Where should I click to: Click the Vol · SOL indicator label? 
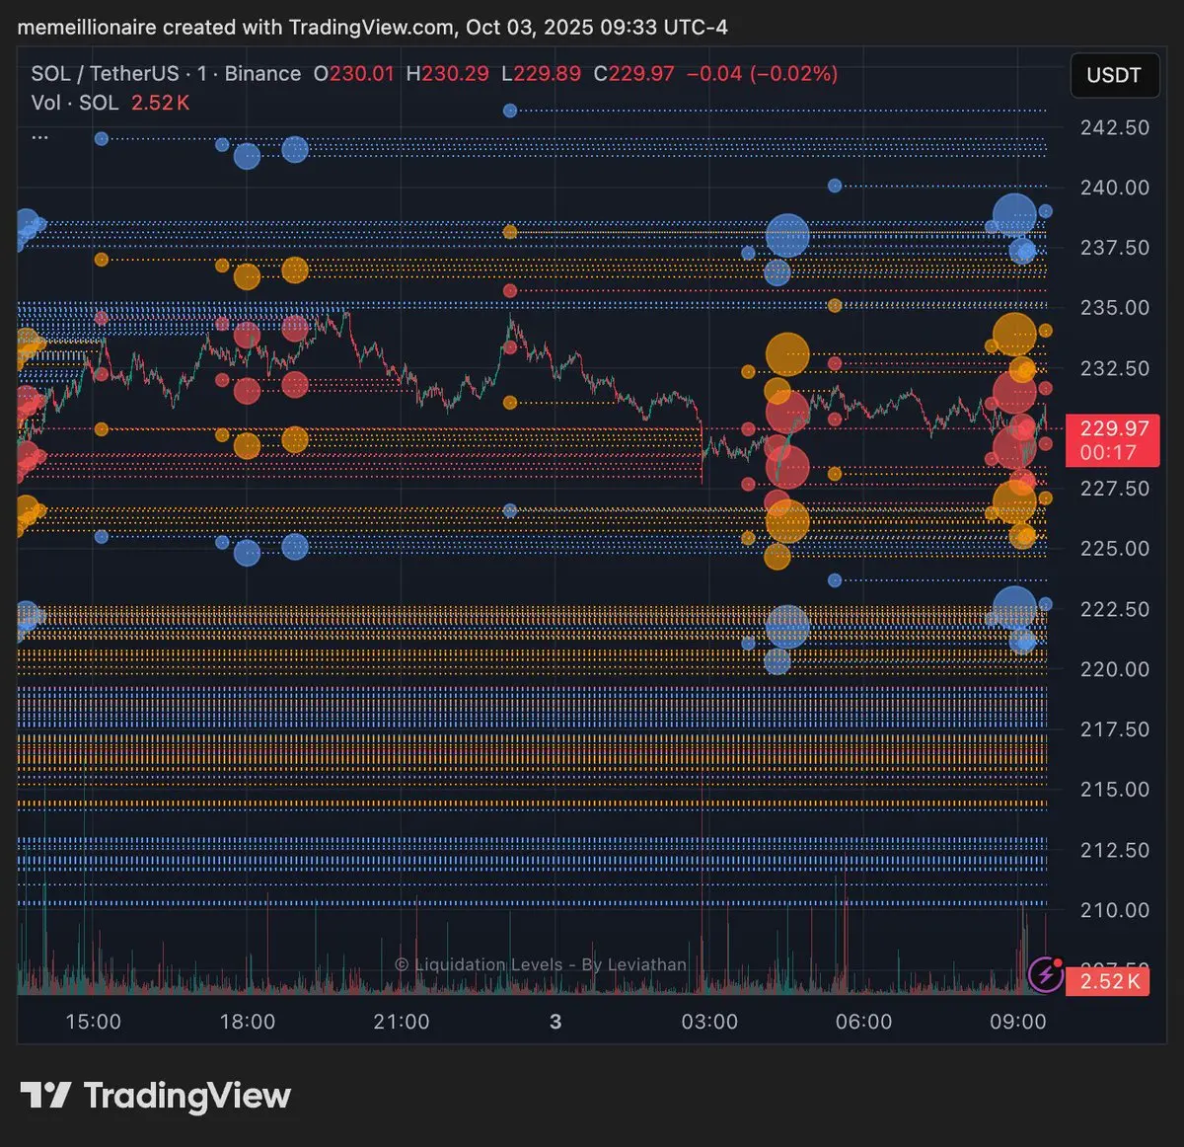click(75, 103)
